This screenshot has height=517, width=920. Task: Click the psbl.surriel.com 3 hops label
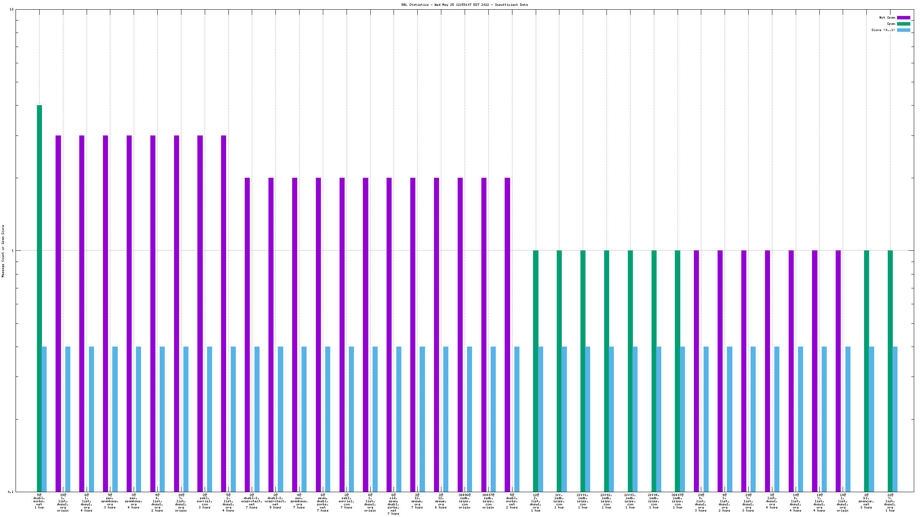pyautogui.click(x=205, y=501)
